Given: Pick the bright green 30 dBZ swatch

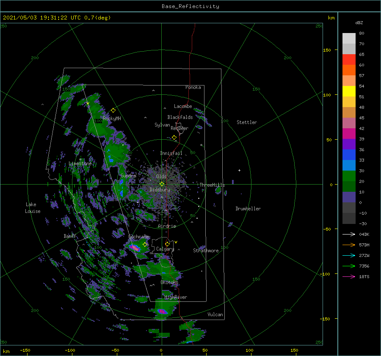Looking at the screenshot, I should click(x=349, y=176).
